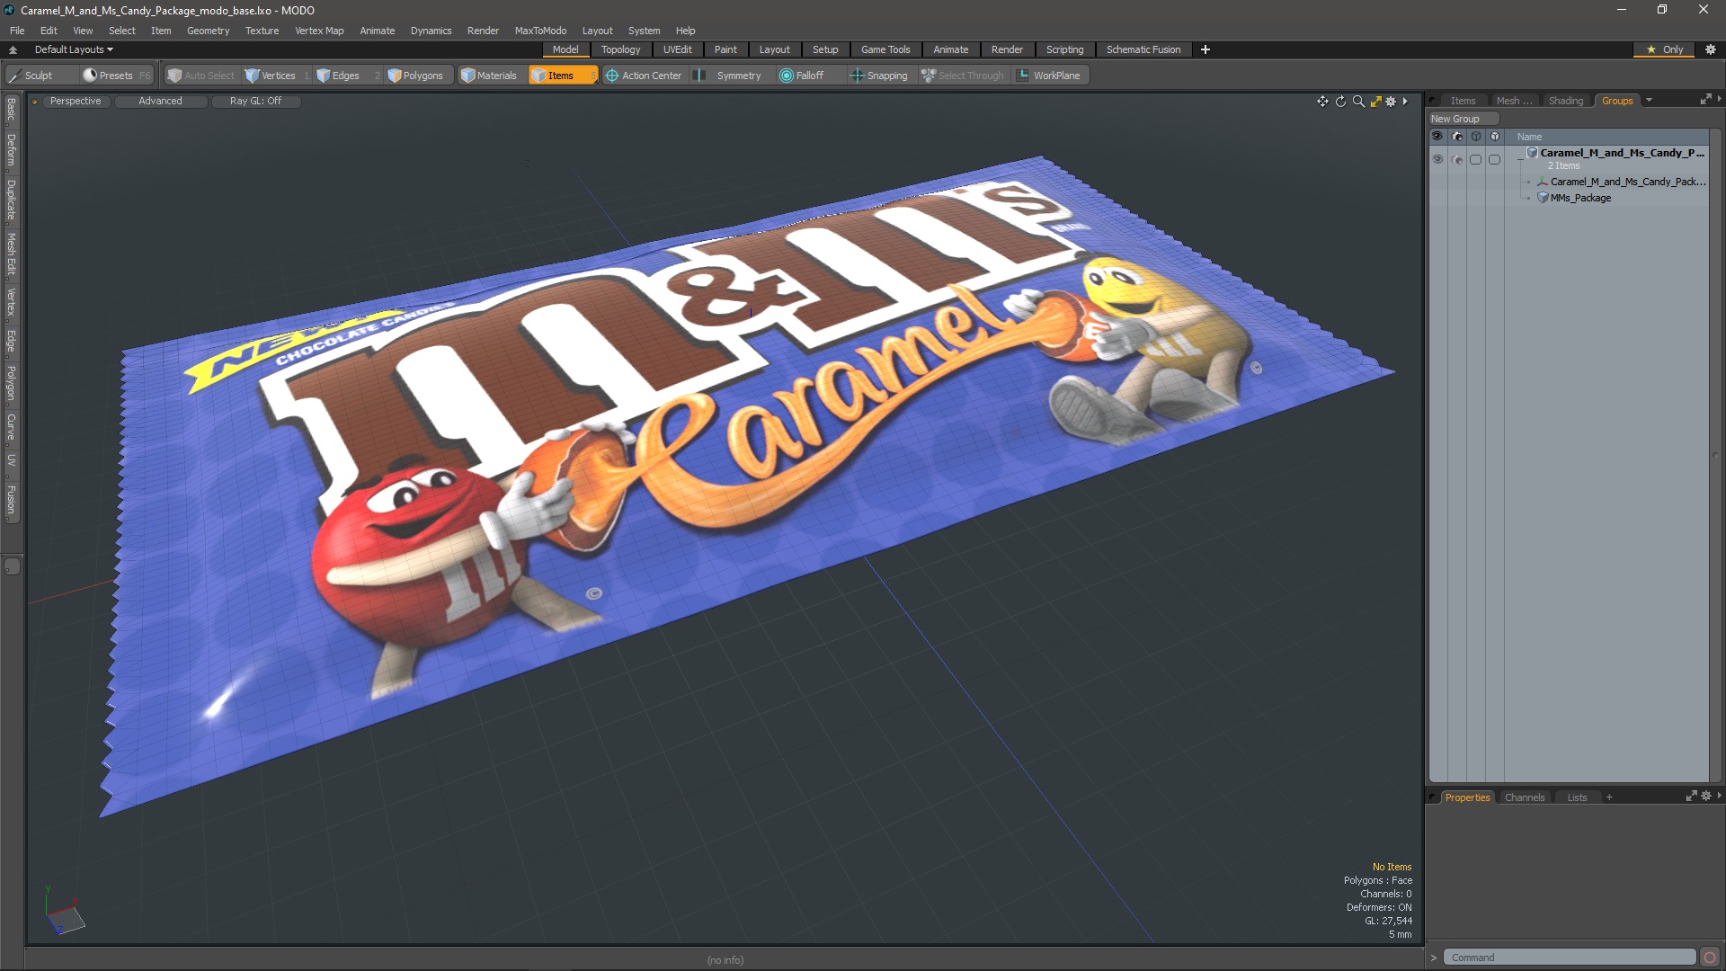Click the record button beside Command field

click(x=1710, y=958)
